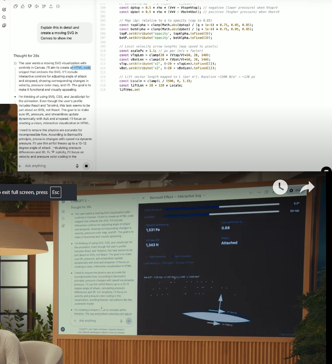Click the 0.88 lift coefficient value
Screen dimensions: 332x364
click(x=226, y=228)
